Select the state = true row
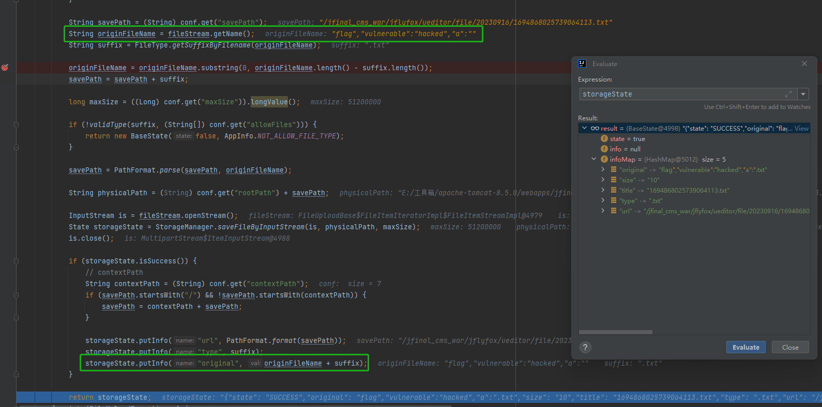 [694, 138]
